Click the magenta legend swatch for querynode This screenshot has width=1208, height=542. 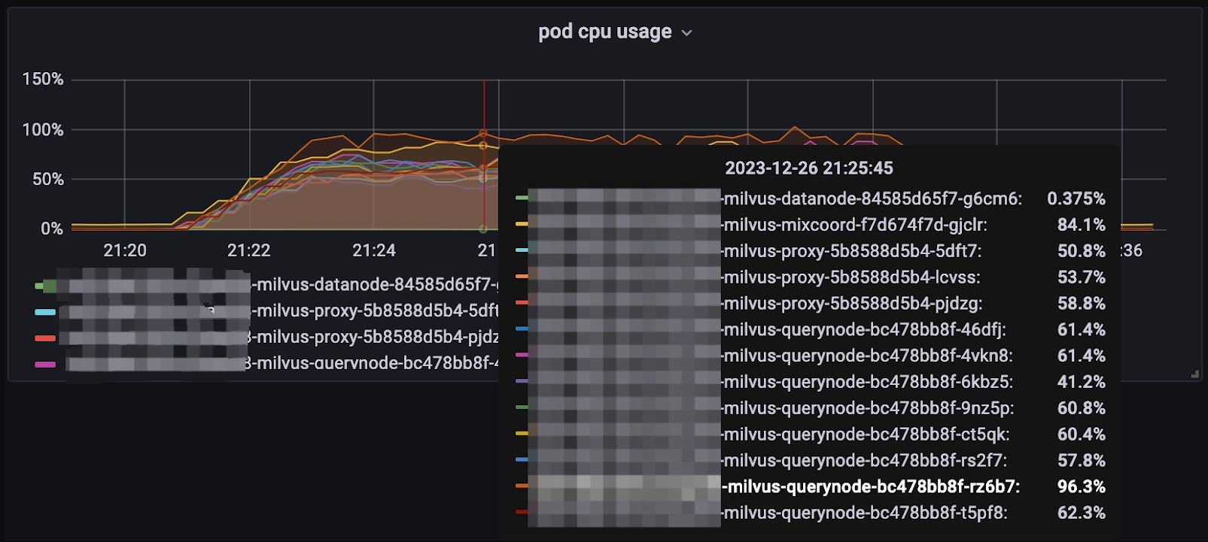(45, 364)
